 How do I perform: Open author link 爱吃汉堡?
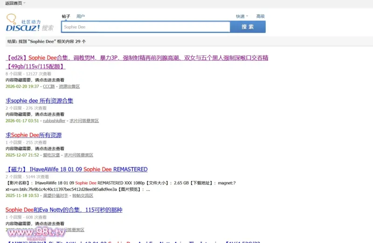(x=51, y=155)
